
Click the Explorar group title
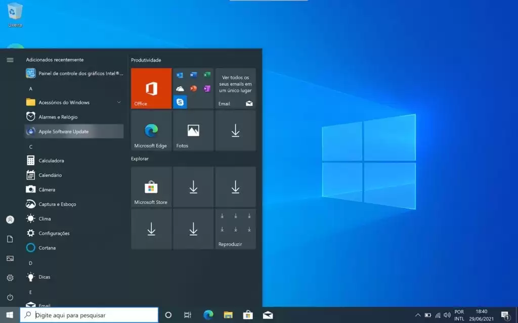[x=140, y=158]
